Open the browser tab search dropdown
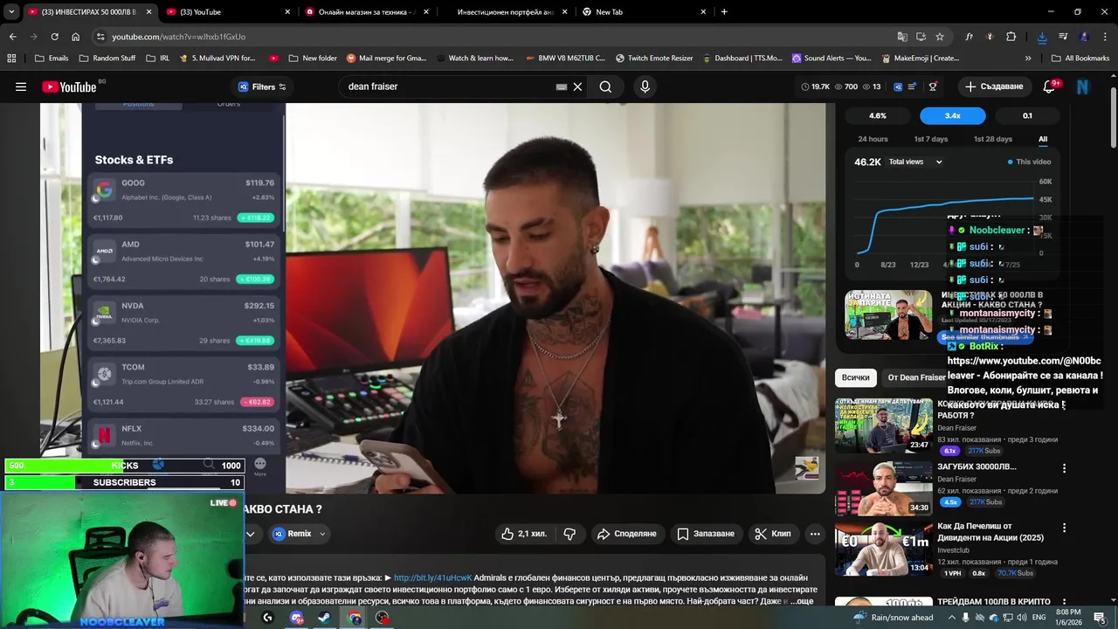This screenshot has width=1118, height=629. coord(10,11)
